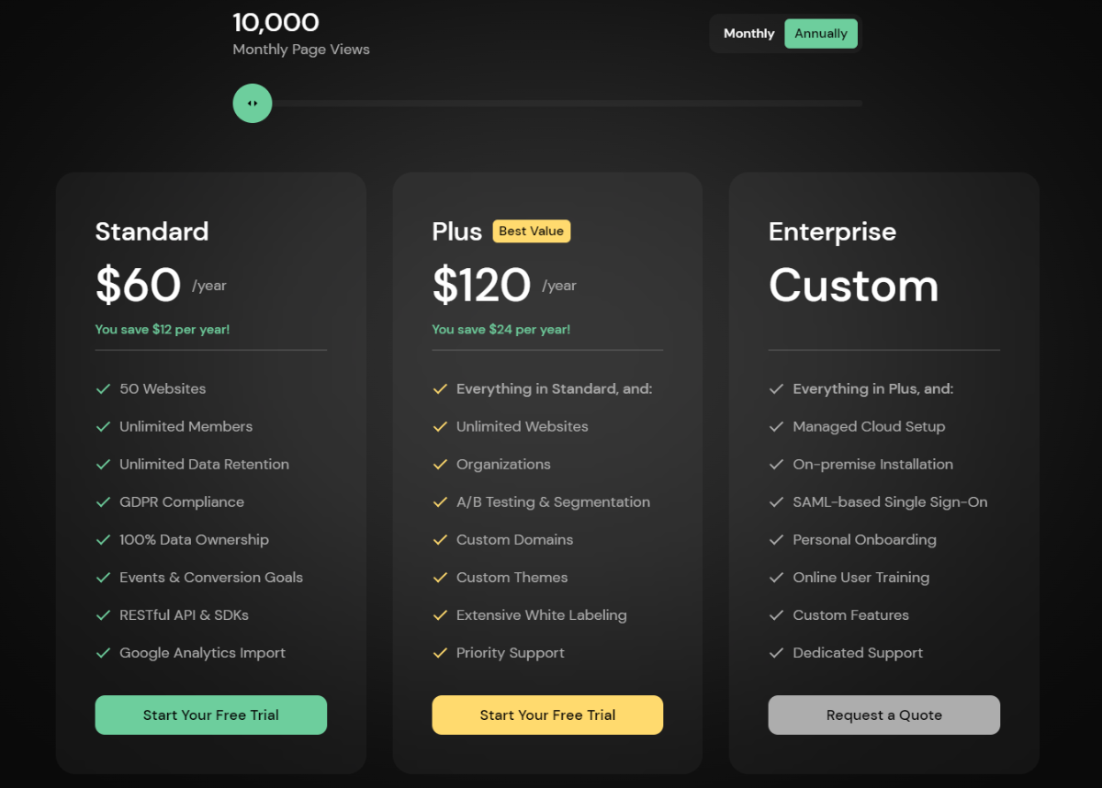The width and height of the screenshot is (1102, 788).
Task: Click the green page views slider handle
Action: 253,103
